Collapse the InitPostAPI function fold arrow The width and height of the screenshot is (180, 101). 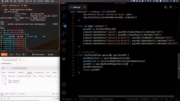point(77,55)
